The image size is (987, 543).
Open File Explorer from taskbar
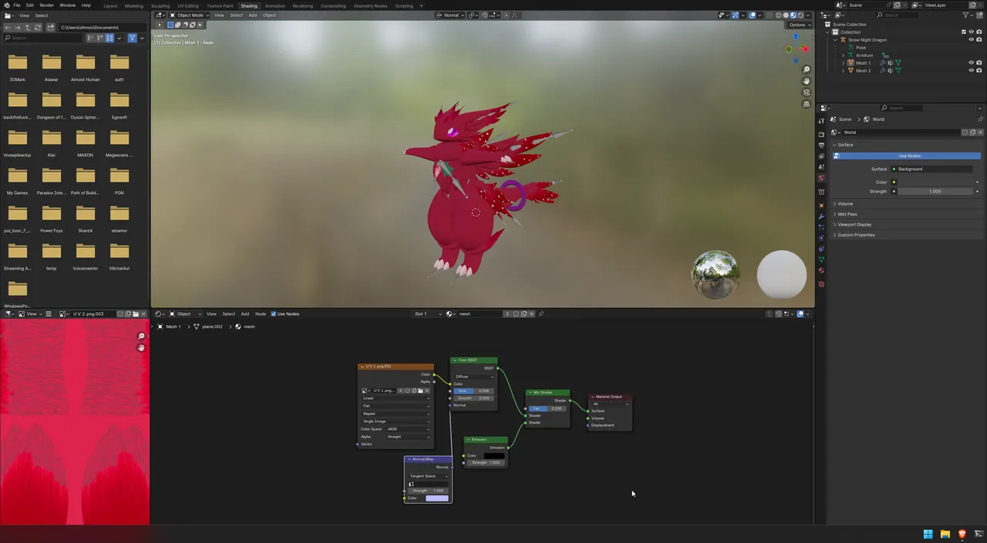945,534
